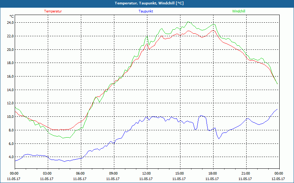Screen dimensions: 294x183
Task: Click the green Windchill peak near 15:45
Action: click(188, 22)
